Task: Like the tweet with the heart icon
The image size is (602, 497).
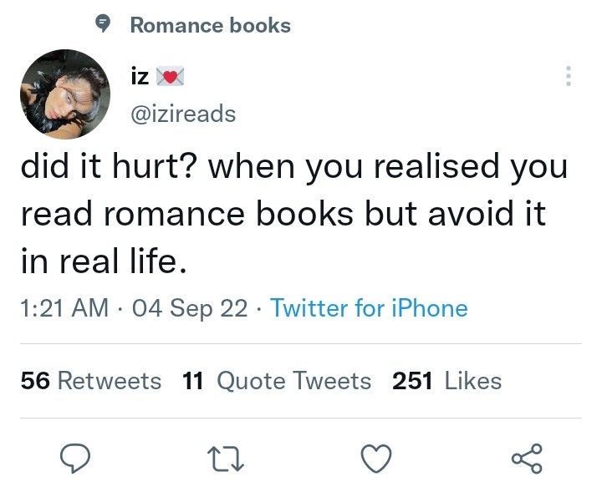Action: 376,458
